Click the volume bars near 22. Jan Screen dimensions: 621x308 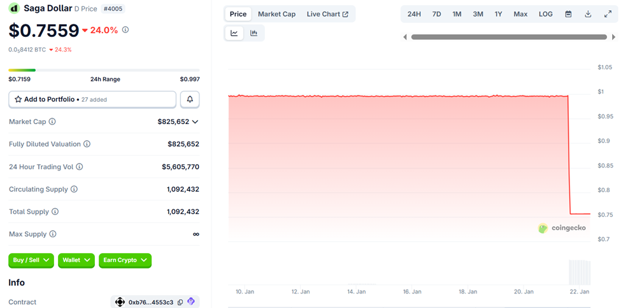[x=580, y=272]
